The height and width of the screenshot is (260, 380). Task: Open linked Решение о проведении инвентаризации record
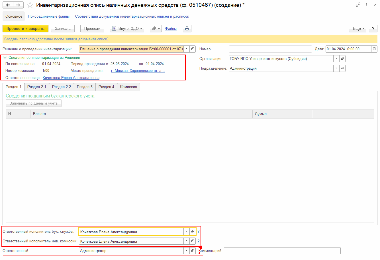point(193,49)
